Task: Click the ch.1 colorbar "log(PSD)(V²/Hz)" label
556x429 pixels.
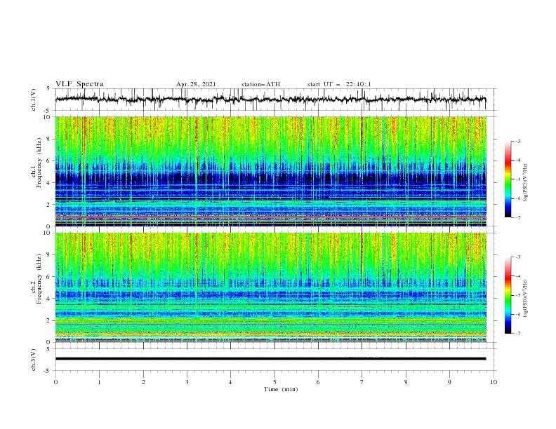Action: tap(526, 183)
